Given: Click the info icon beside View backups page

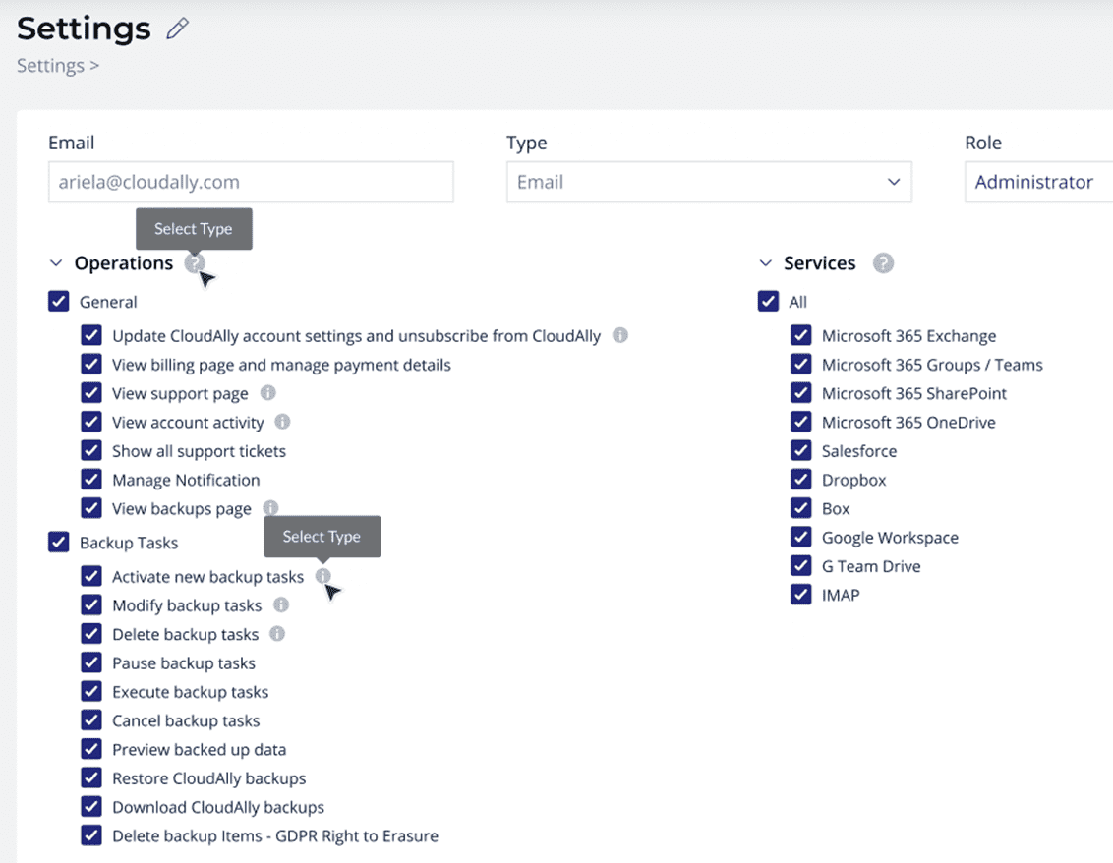Looking at the screenshot, I should [x=271, y=508].
